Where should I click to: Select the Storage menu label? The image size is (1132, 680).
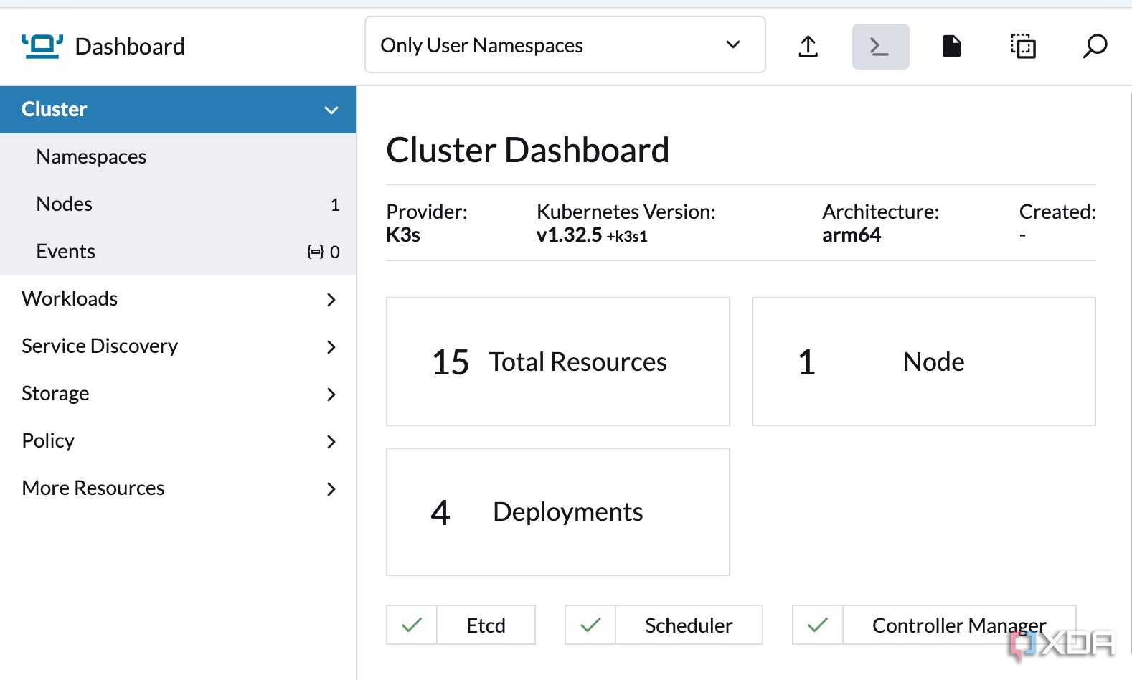pyautogui.click(x=55, y=394)
